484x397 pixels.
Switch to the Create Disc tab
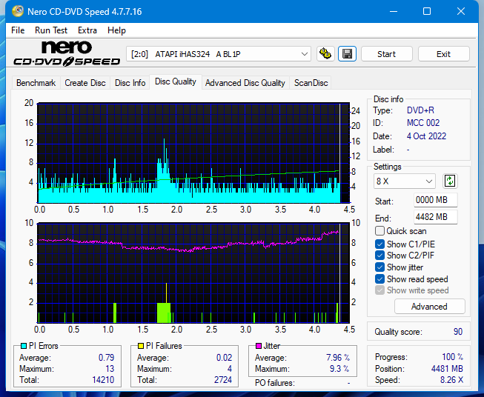tap(85, 83)
